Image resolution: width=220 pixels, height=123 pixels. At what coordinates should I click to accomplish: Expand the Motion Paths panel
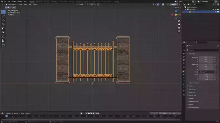point(192,95)
